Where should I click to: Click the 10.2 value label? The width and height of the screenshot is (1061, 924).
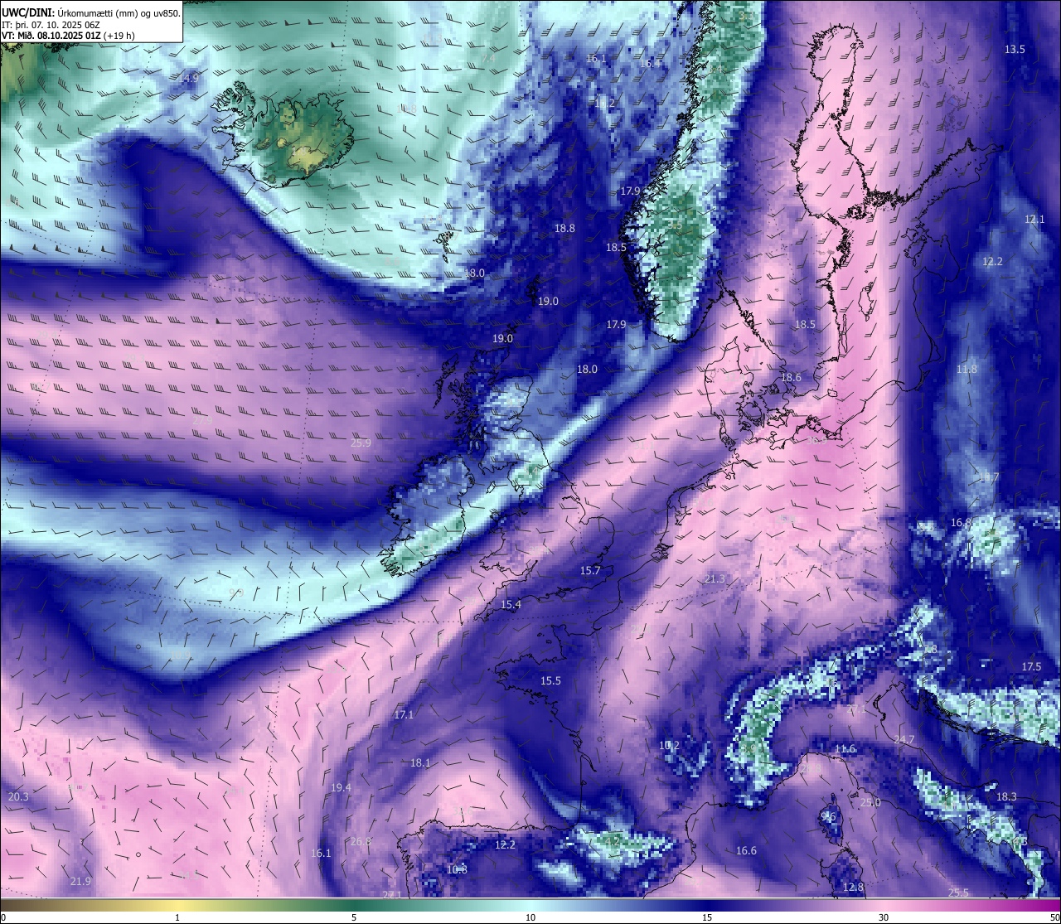(x=669, y=746)
